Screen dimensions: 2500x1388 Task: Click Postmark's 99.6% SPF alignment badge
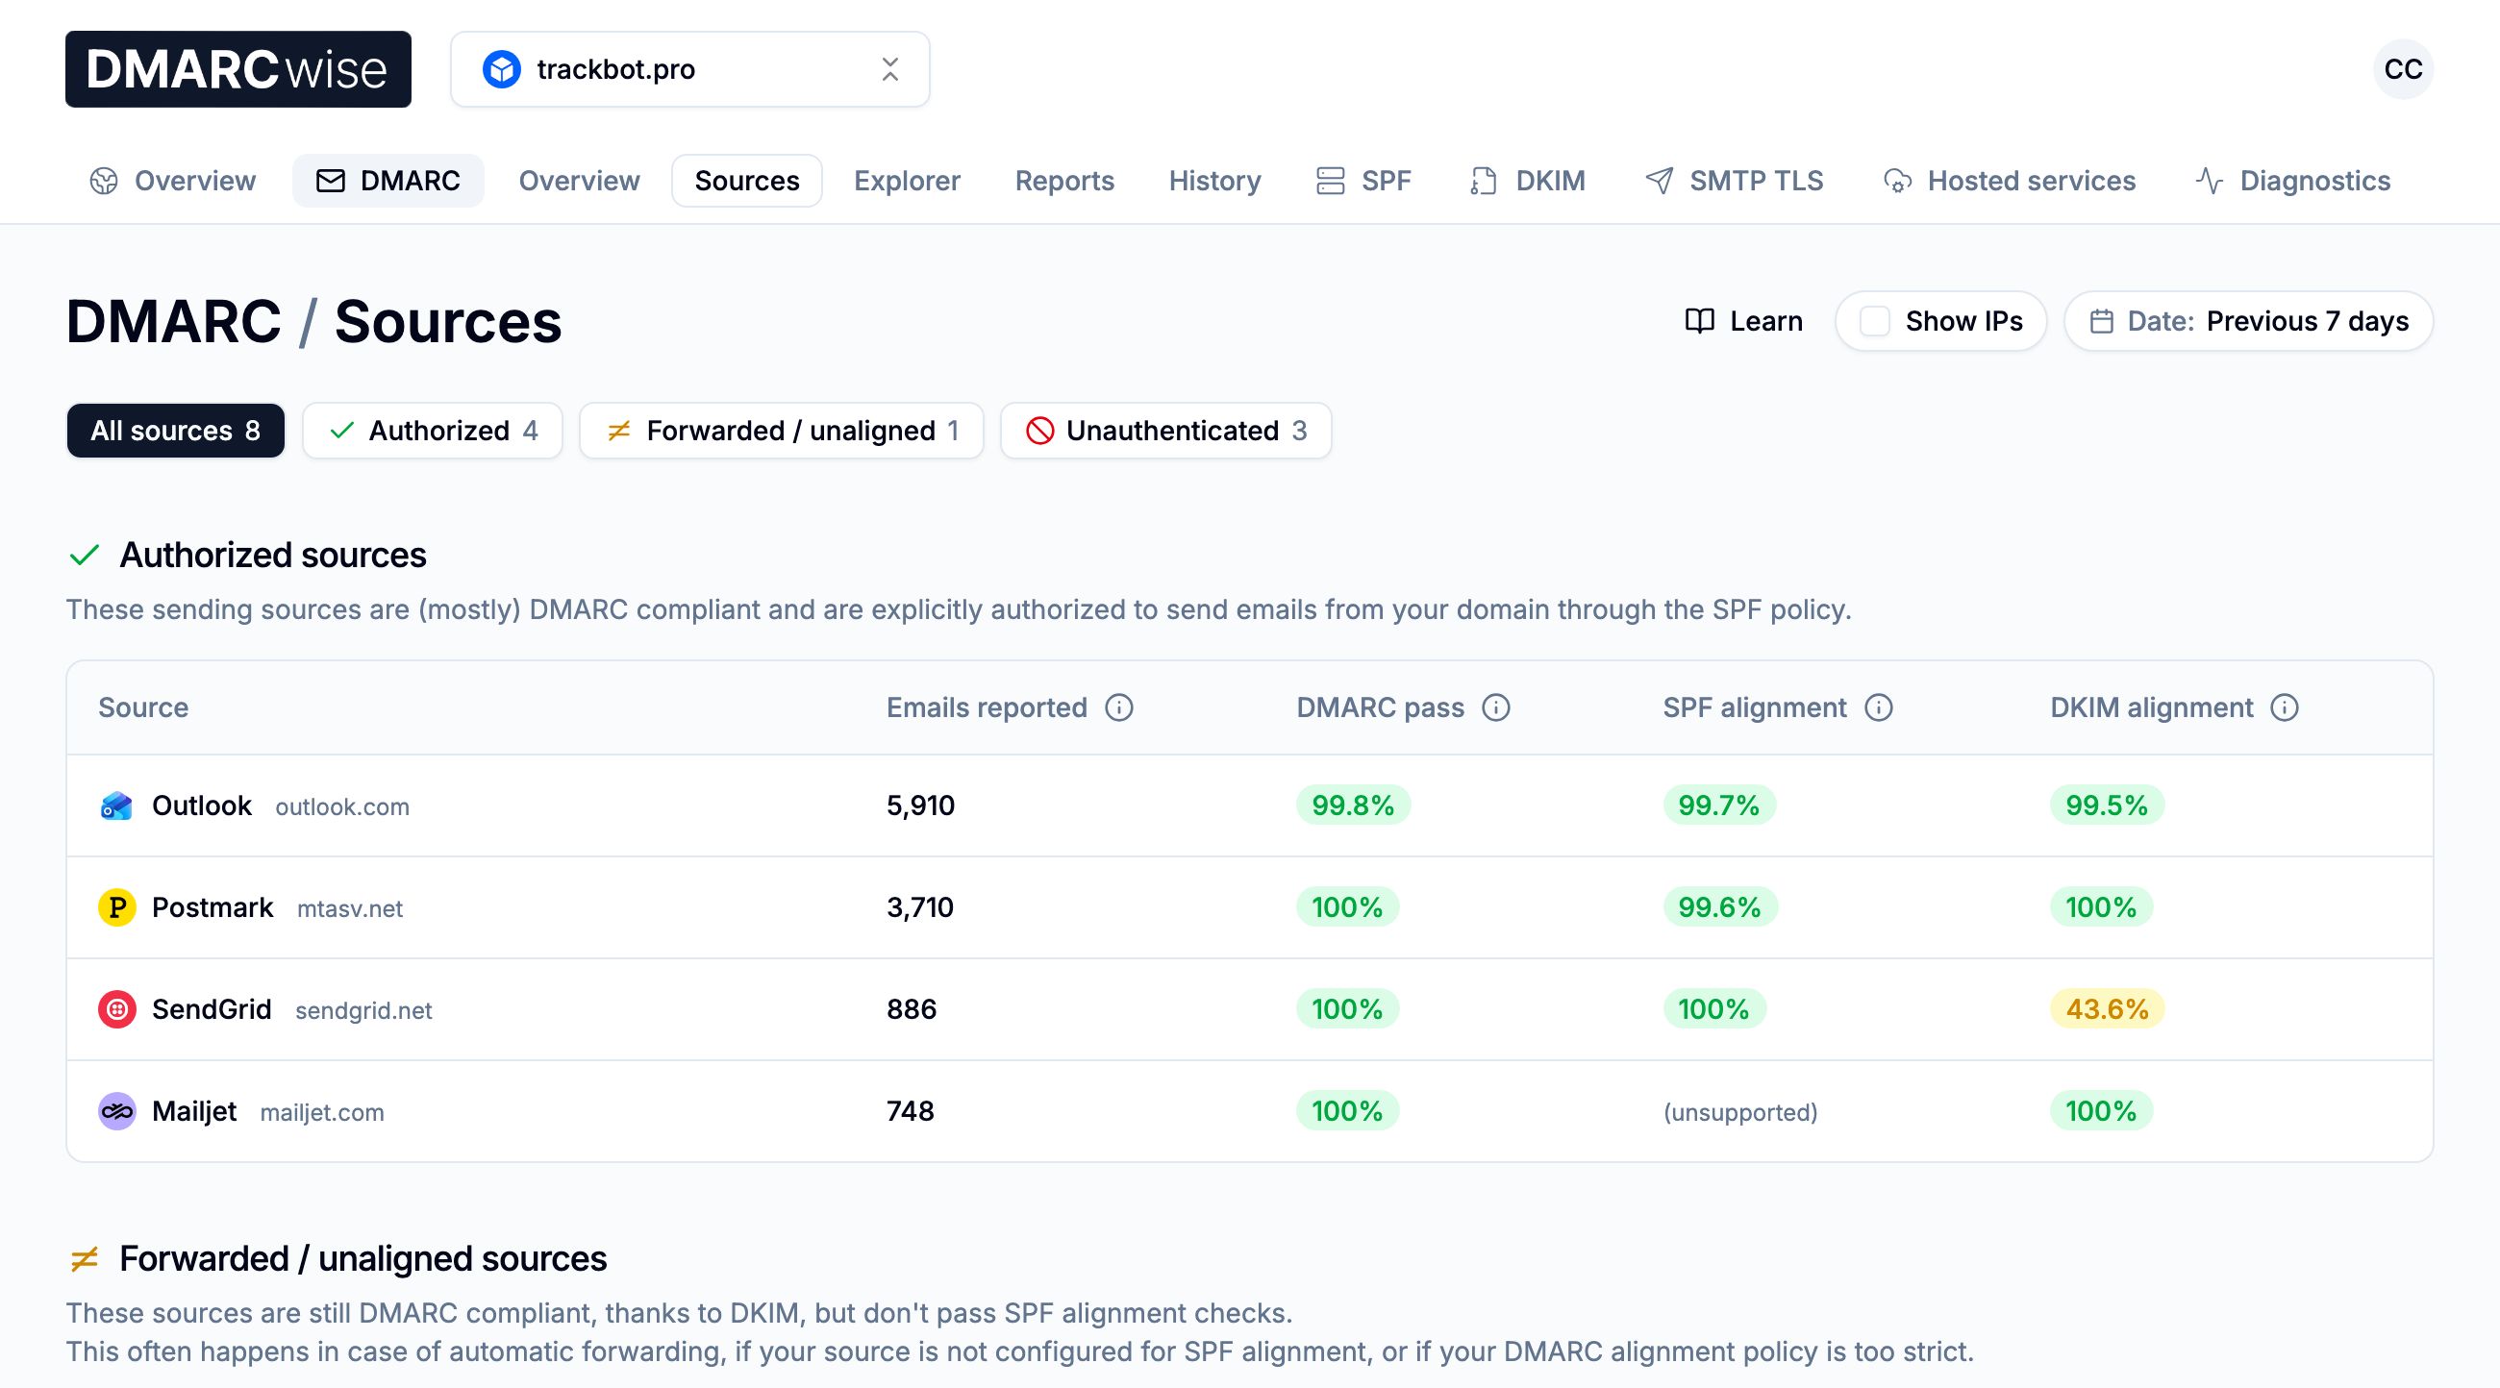tap(1719, 908)
